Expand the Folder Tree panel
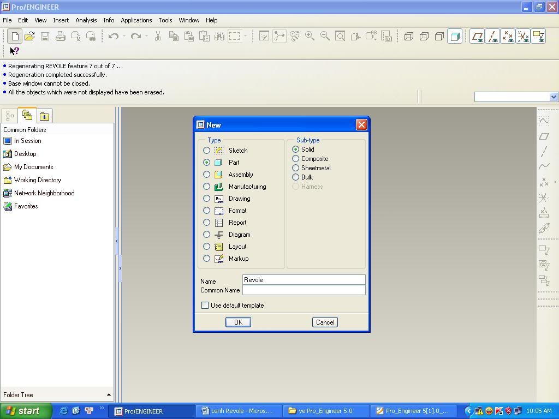The image size is (559, 419). [109, 395]
